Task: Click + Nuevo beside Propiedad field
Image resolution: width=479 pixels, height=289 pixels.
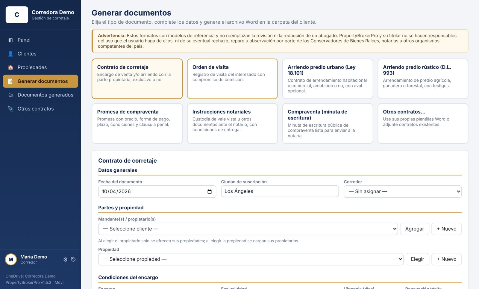Action: (446, 259)
